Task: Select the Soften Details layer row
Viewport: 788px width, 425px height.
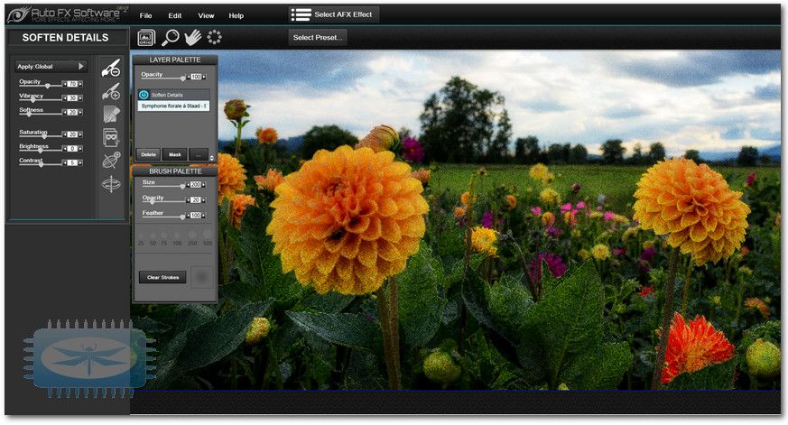Action: [x=173, y=95]
